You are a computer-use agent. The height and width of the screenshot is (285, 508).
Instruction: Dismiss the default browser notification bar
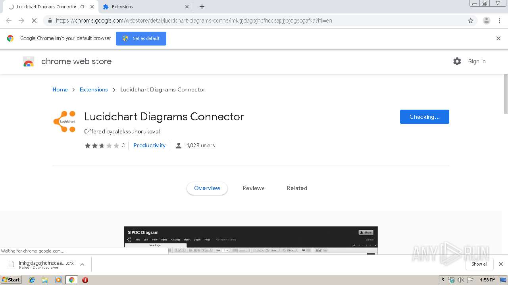point(498,38)
